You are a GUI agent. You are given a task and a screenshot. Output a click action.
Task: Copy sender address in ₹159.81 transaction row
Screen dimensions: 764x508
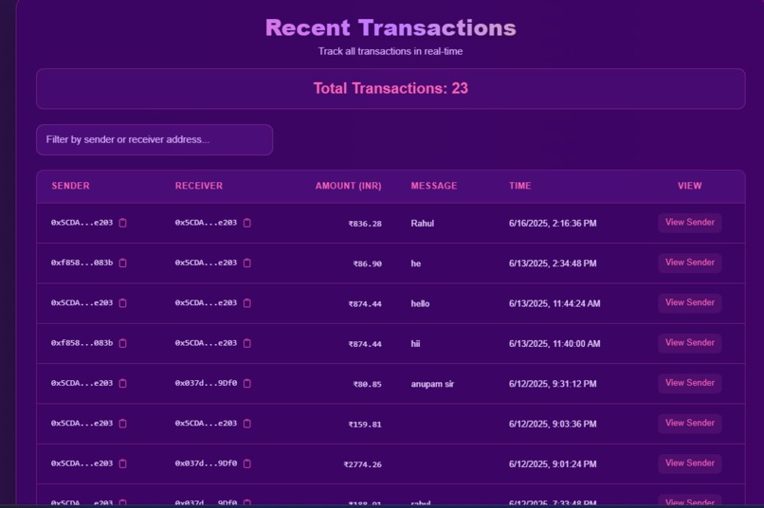[123, 424]
